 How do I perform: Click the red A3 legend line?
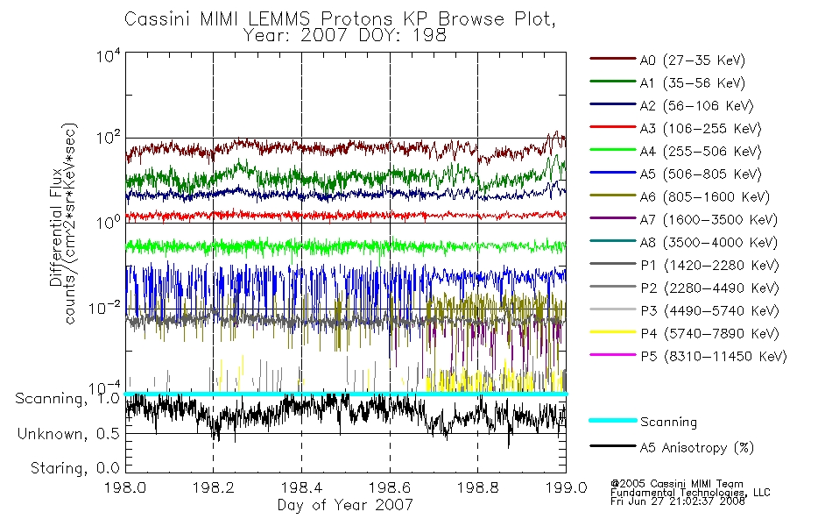[612, 127]
